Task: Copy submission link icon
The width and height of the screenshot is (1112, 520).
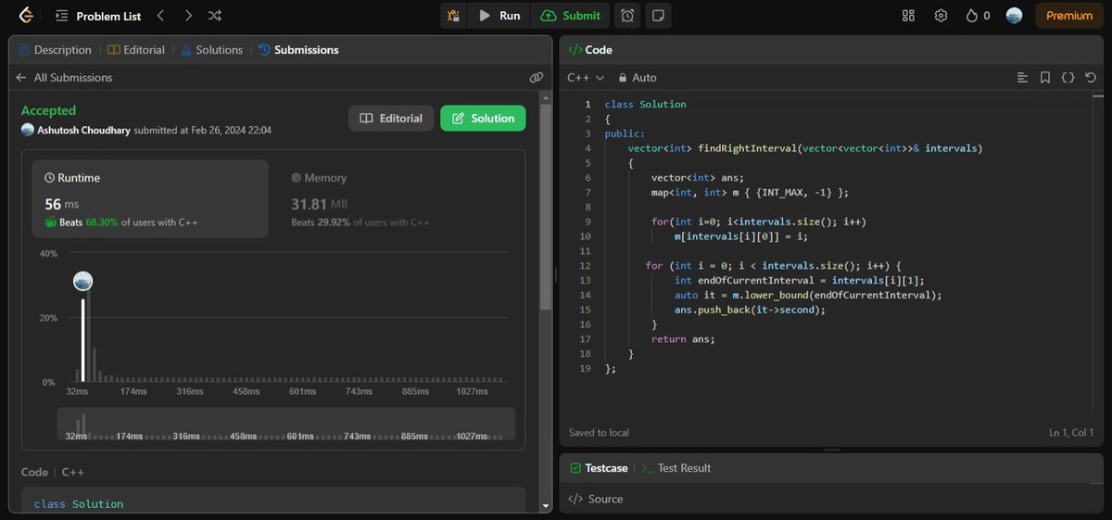Action: pyautogui.click(x=536, y=78)
